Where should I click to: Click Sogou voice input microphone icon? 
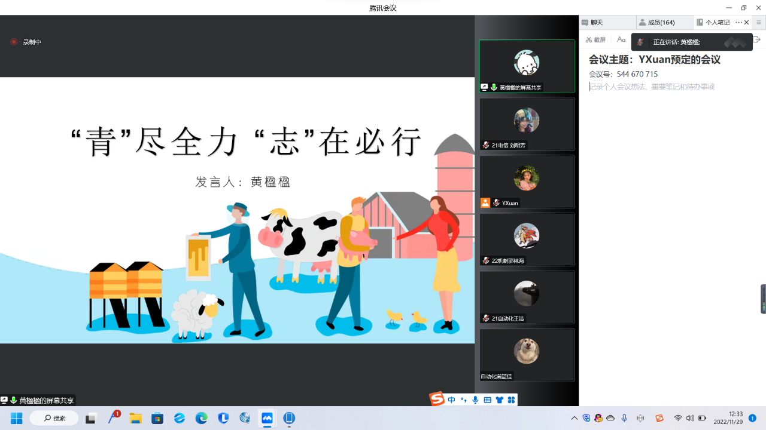click(476, 400)
